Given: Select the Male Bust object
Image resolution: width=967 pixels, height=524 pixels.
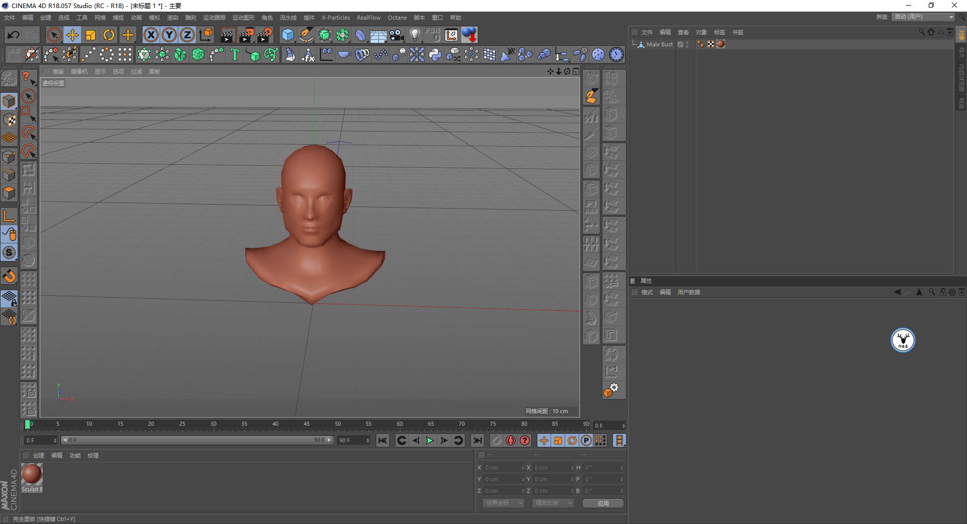Looking at the screenshot, I should 659,44.
